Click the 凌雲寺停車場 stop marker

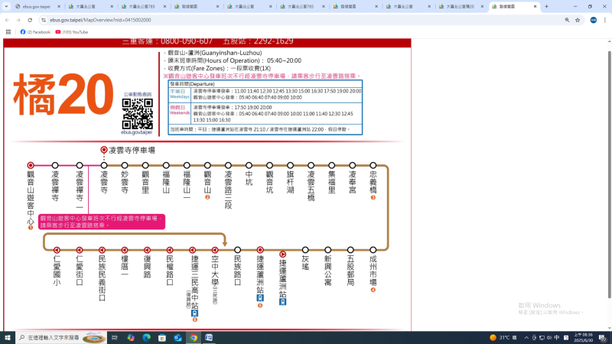click(104, 150)
